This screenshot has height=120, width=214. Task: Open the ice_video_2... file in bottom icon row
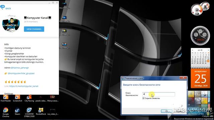click(x=53, y=111)
